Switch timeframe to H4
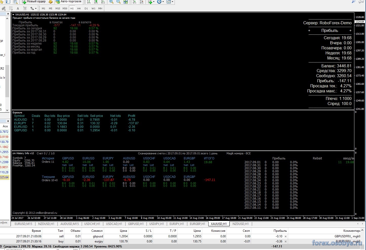The width and height of the screenshot is (366, 250). 79,9
